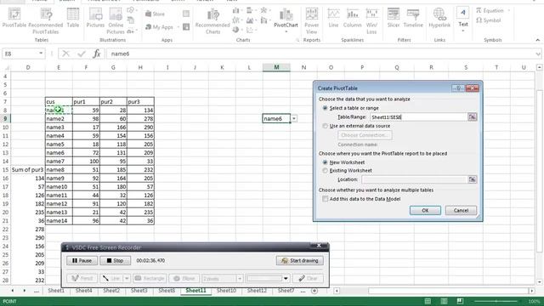Switch to Sheet12 tab
This screenshot has width=544, height=306.
click(x=257, y=291)
